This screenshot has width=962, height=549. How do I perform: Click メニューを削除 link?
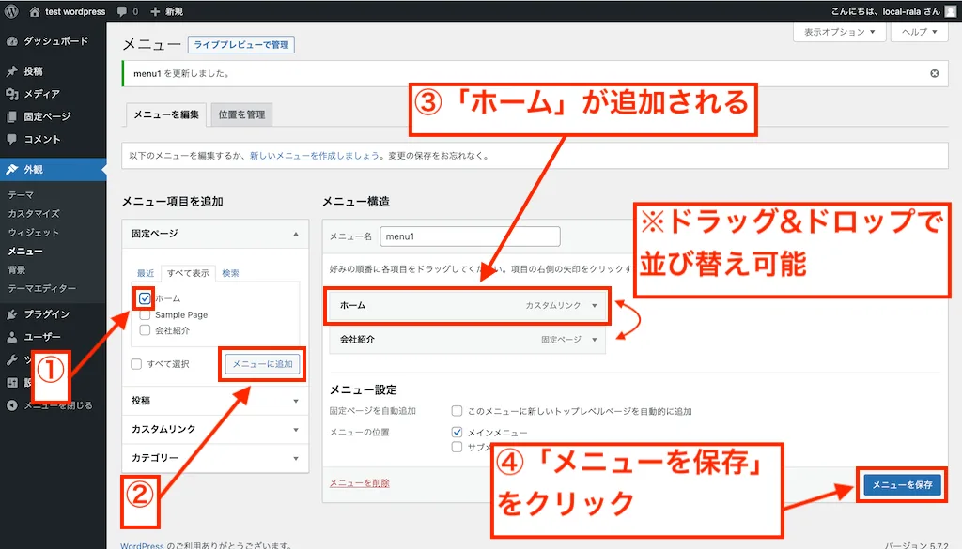tap(360, 482)
